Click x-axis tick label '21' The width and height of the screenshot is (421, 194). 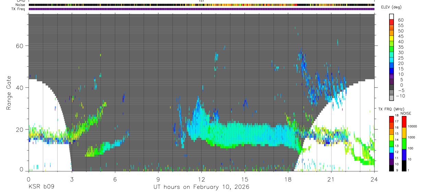click(x=331, y=179)
